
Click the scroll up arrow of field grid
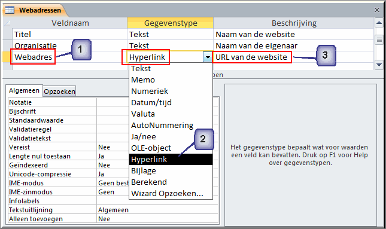pyautogui.click(x=379, y=23)
